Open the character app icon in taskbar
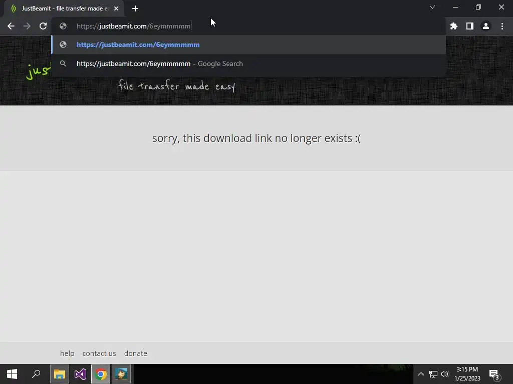 click(121, 374)
